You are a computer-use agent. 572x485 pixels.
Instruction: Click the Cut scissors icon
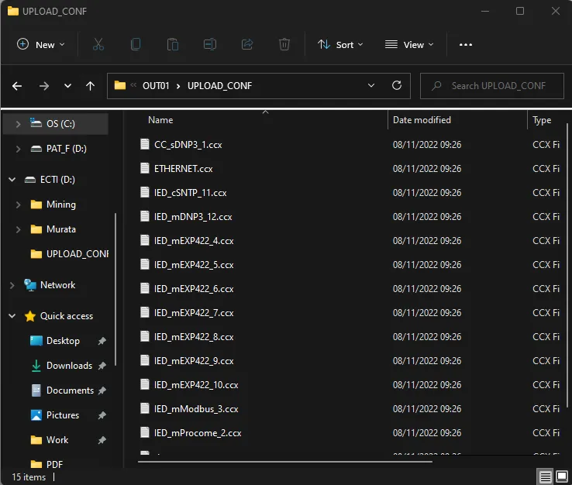(98, 44)
